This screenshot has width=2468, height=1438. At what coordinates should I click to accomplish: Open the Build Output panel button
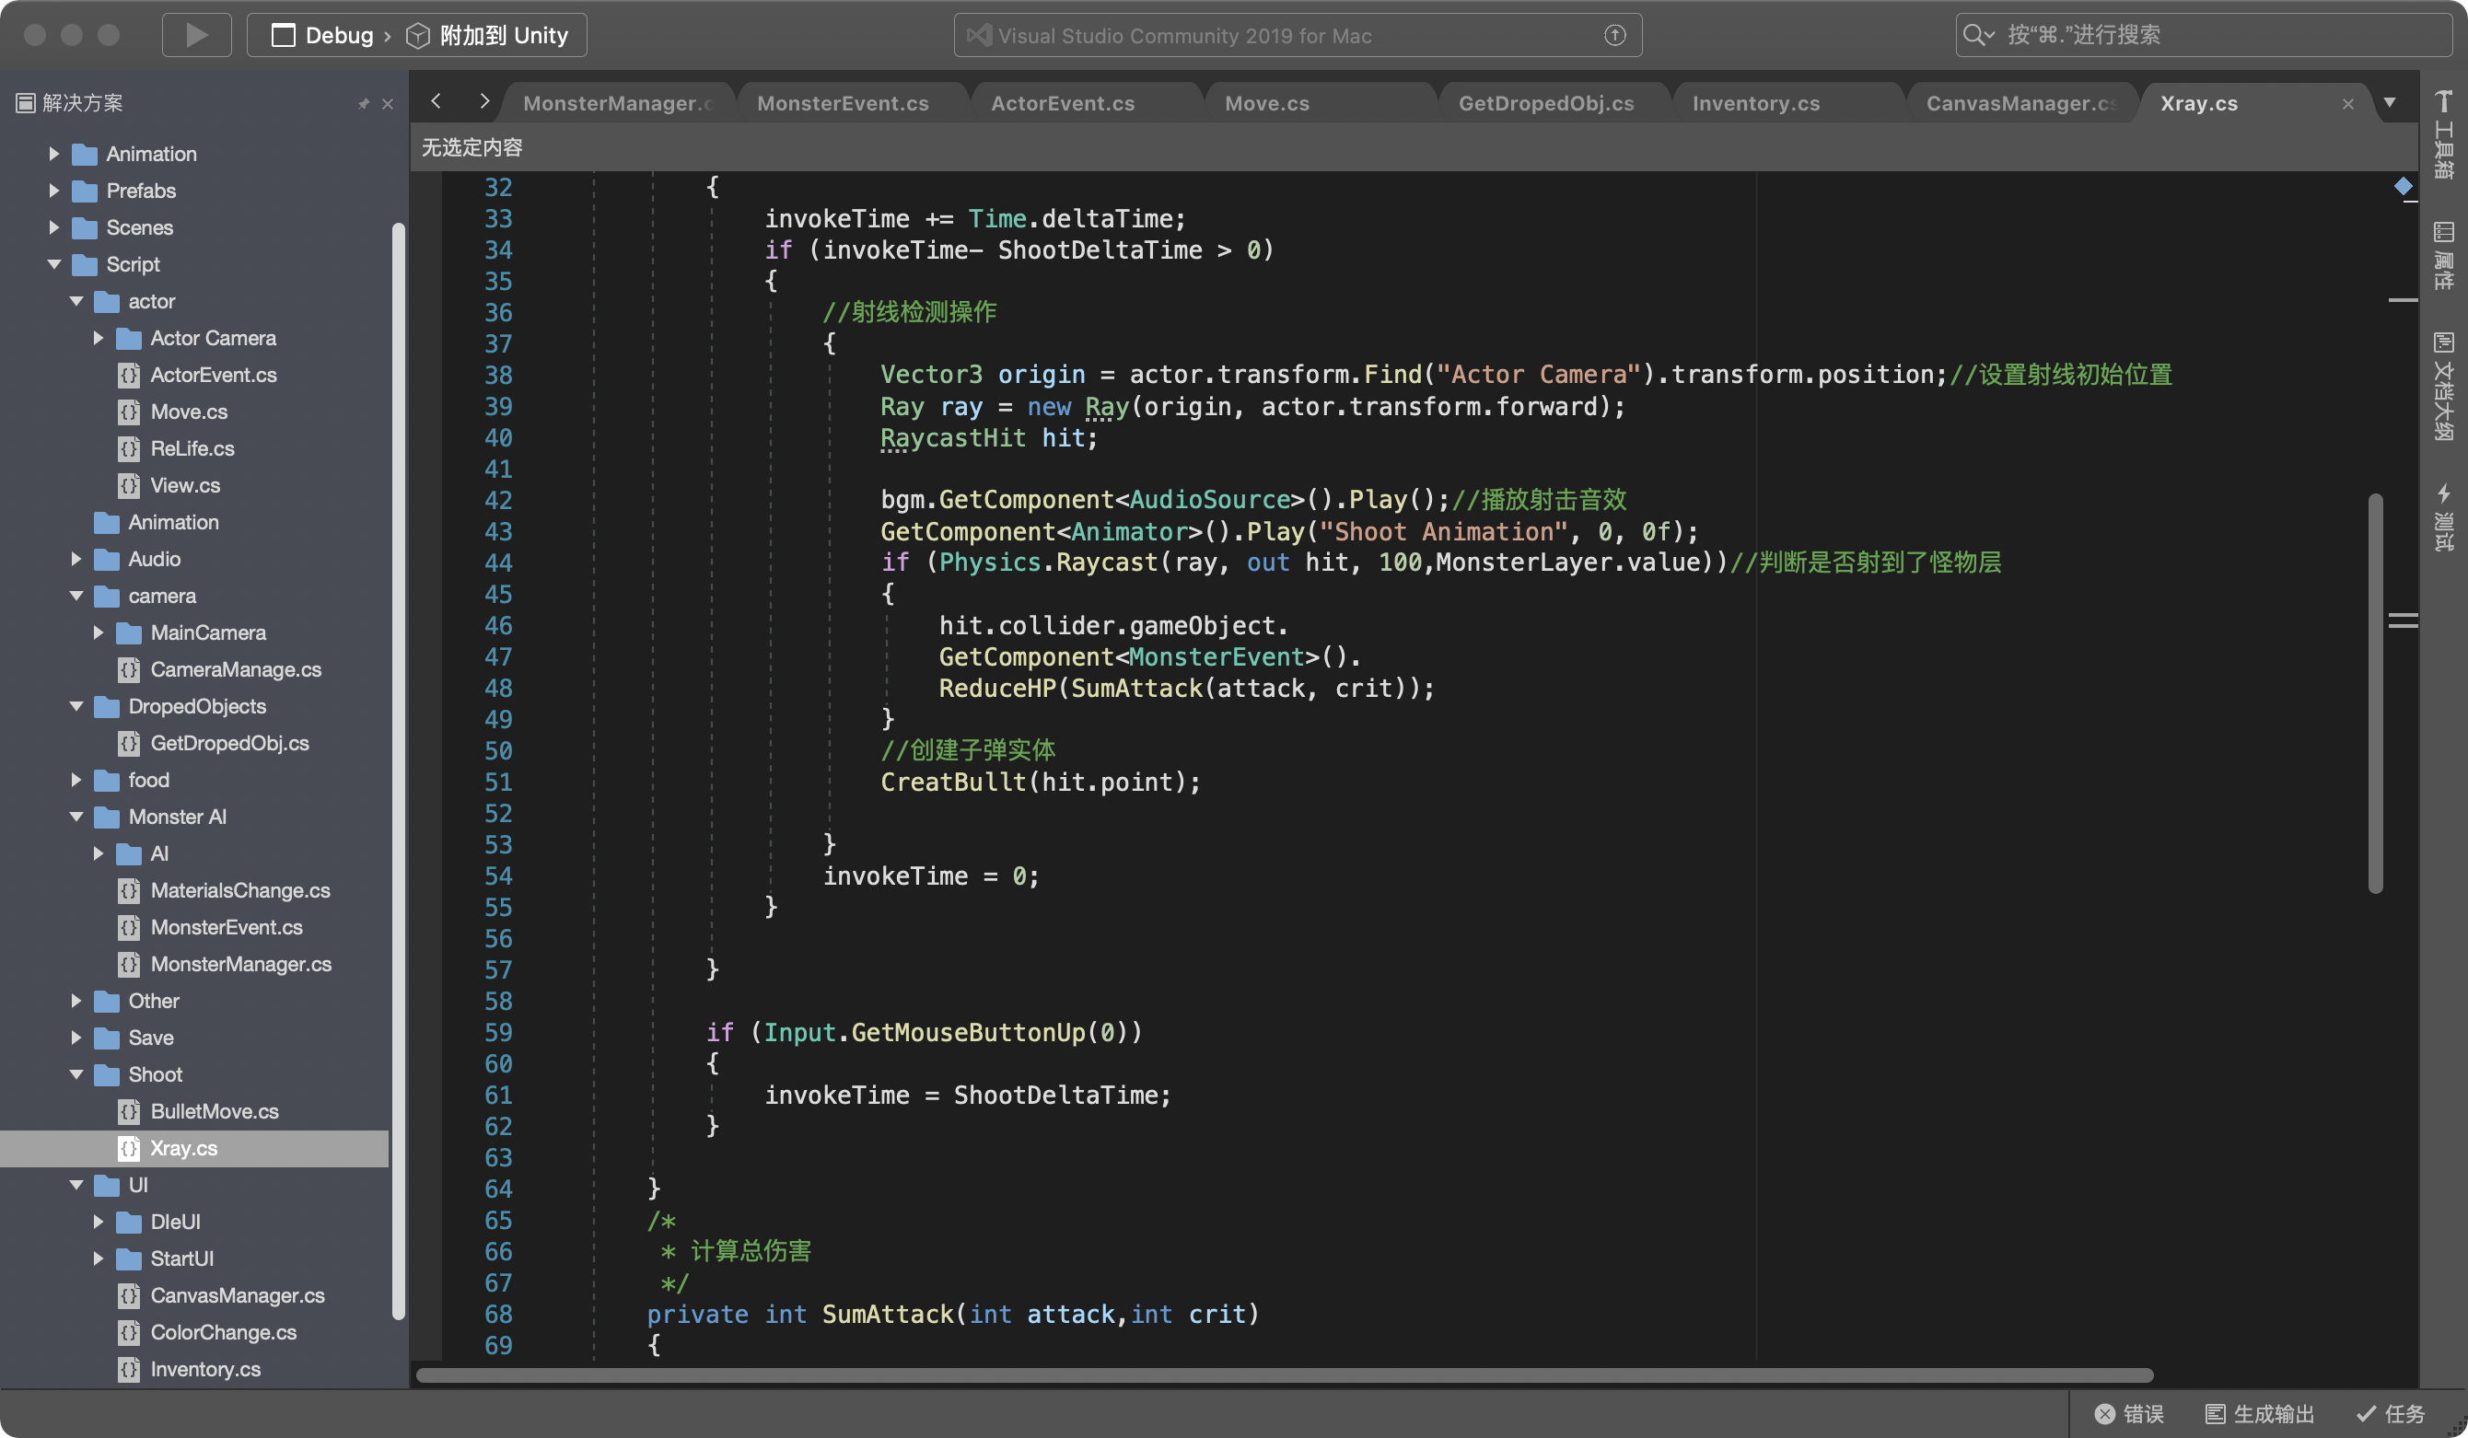tap(2261, 1413)
